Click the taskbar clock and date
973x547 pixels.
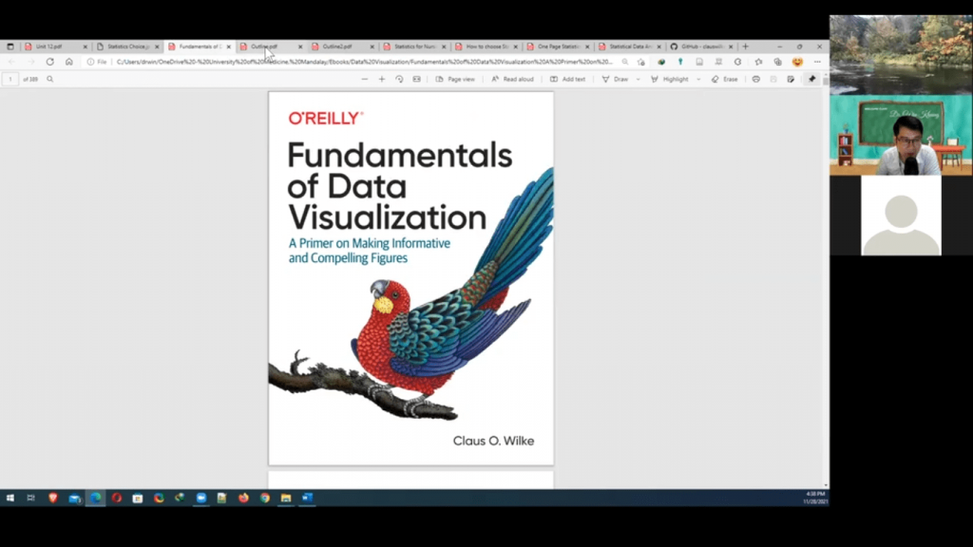[x=814, y=498]
